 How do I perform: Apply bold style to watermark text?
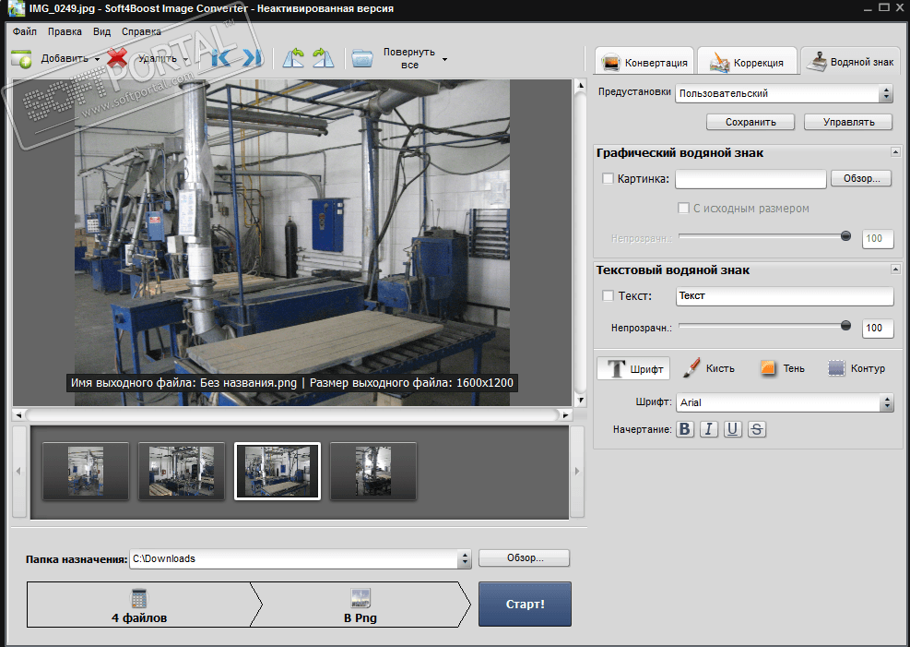[x=685, y=429]
